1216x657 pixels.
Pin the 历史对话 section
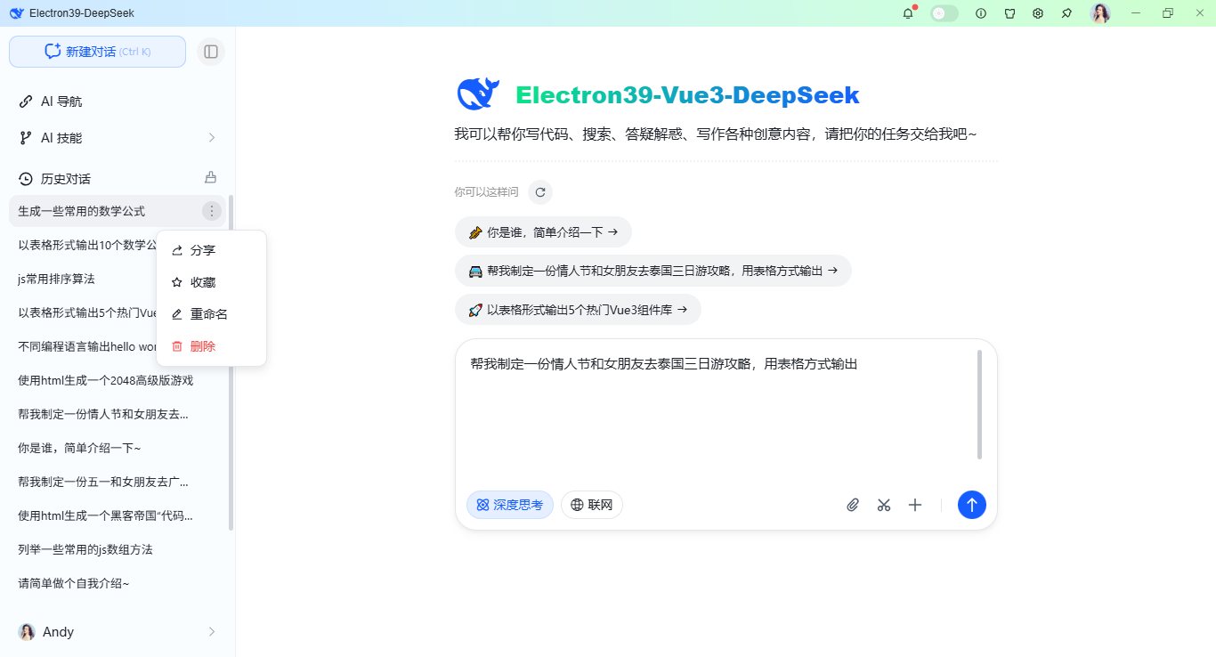coord(210,177)
